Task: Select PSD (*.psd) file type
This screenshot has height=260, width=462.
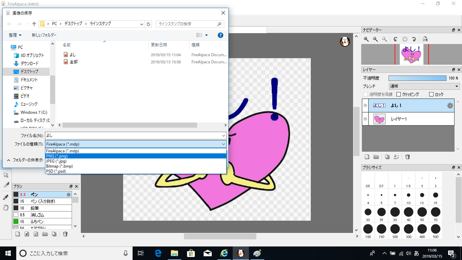Action: pos(136,171)
